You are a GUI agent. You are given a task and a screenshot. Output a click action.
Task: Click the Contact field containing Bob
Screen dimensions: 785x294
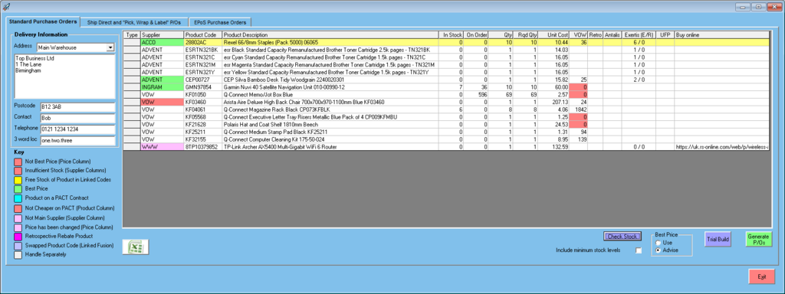[77, 119]
